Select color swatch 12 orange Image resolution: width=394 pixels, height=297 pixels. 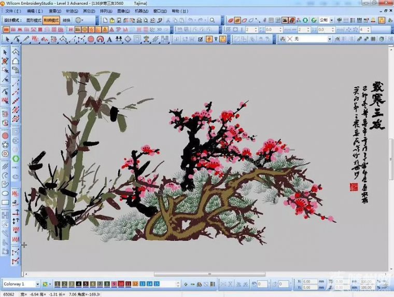pos(135,284)
